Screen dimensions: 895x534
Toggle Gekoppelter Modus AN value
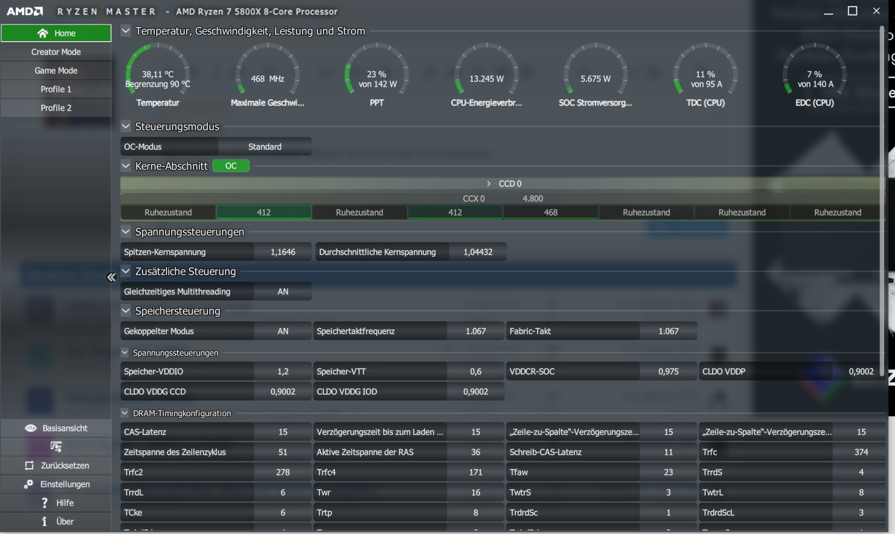(x=283, y=331)
